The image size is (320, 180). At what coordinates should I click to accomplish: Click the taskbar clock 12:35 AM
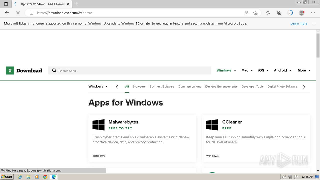pos(307,177)
